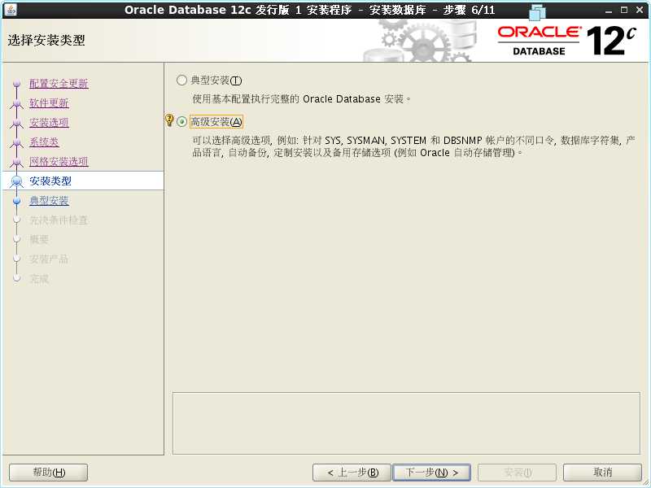Select the 典型安装(T) radio button
The width and height of the screenshot is (651, 488).
coord(181,80)
